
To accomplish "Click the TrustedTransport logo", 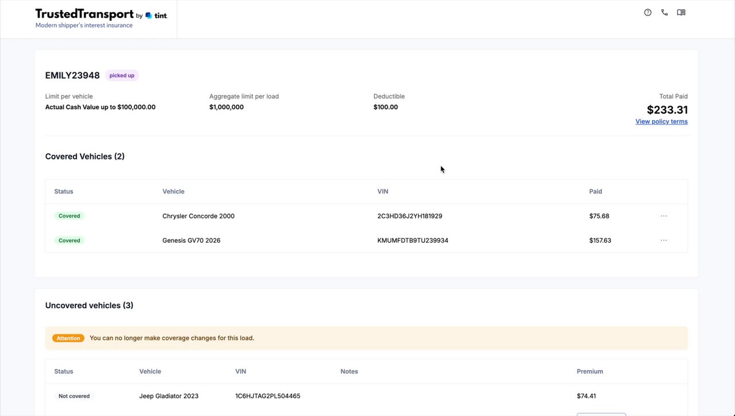I will tap(84, 14).
